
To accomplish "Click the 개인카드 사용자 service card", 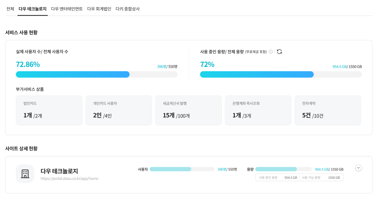I will pos(119,110).
